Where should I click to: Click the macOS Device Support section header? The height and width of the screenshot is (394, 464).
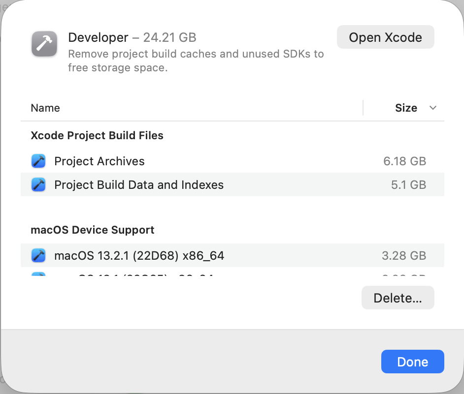tap(93, 230)
